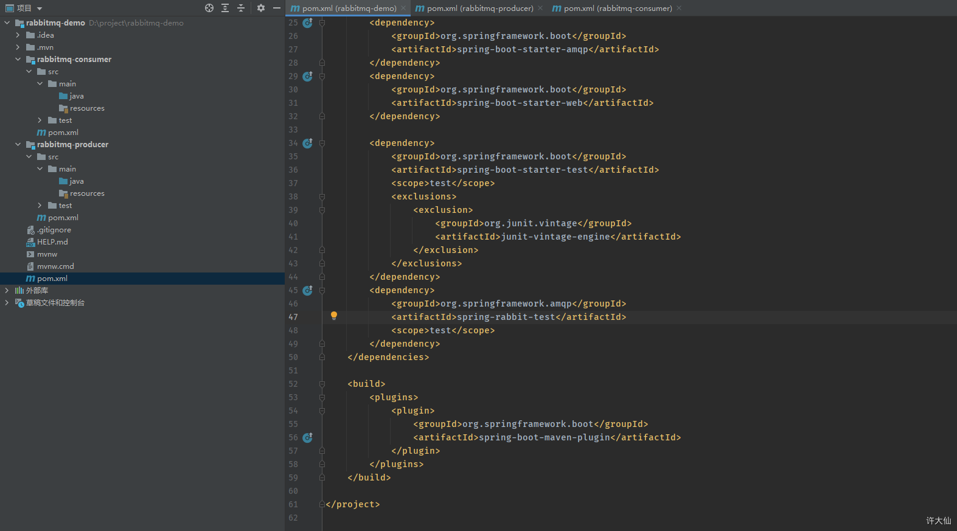Open the project view dropdown labeled 项目

(x=24, y=8)
